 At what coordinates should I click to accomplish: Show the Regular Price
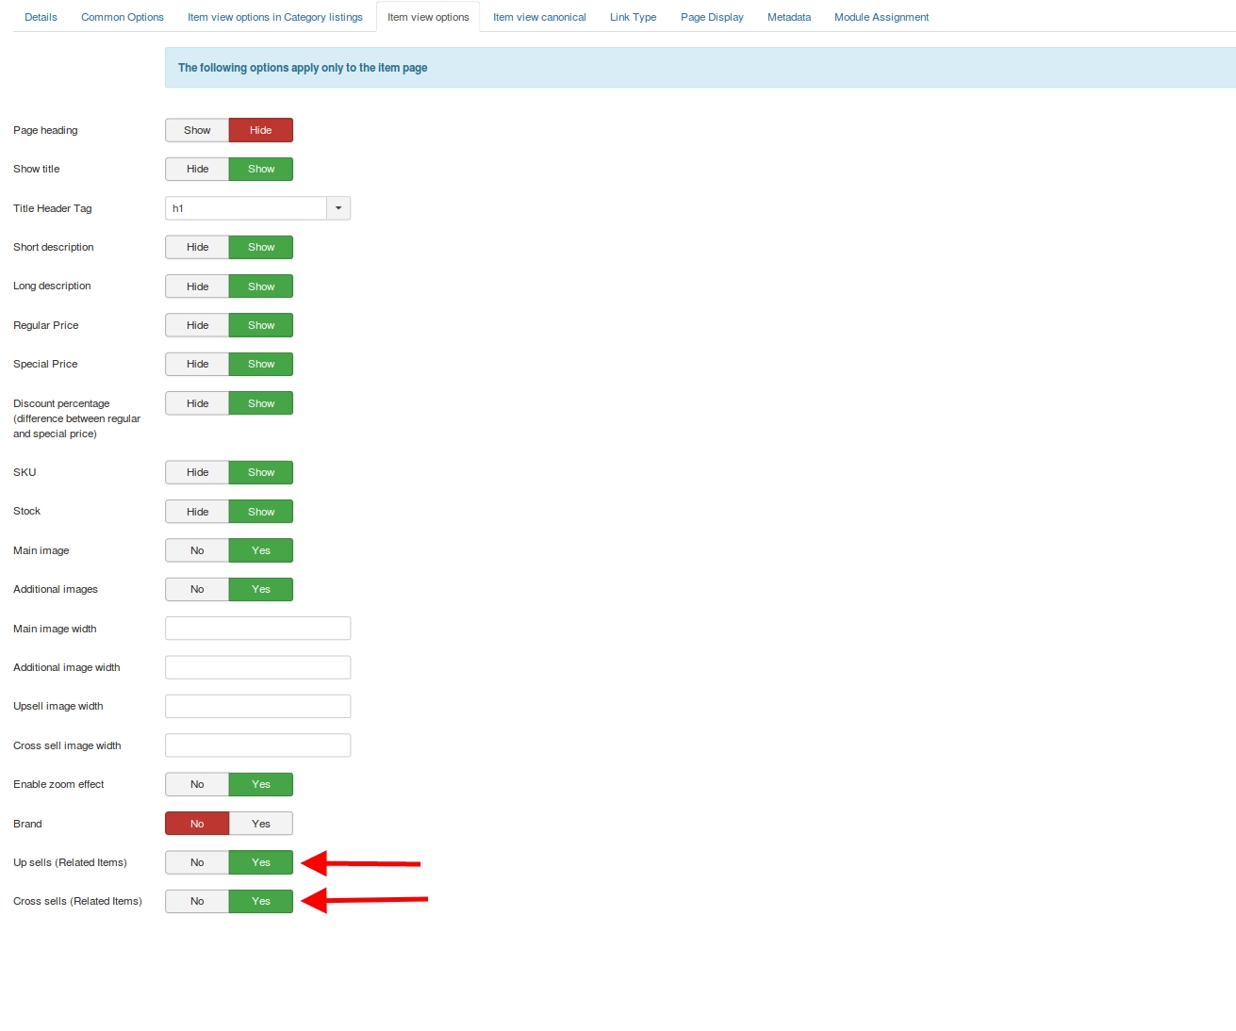(261, 325)
